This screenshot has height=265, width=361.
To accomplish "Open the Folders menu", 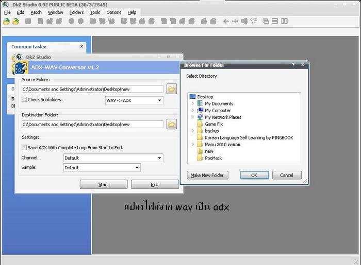I will coord(76,12).
